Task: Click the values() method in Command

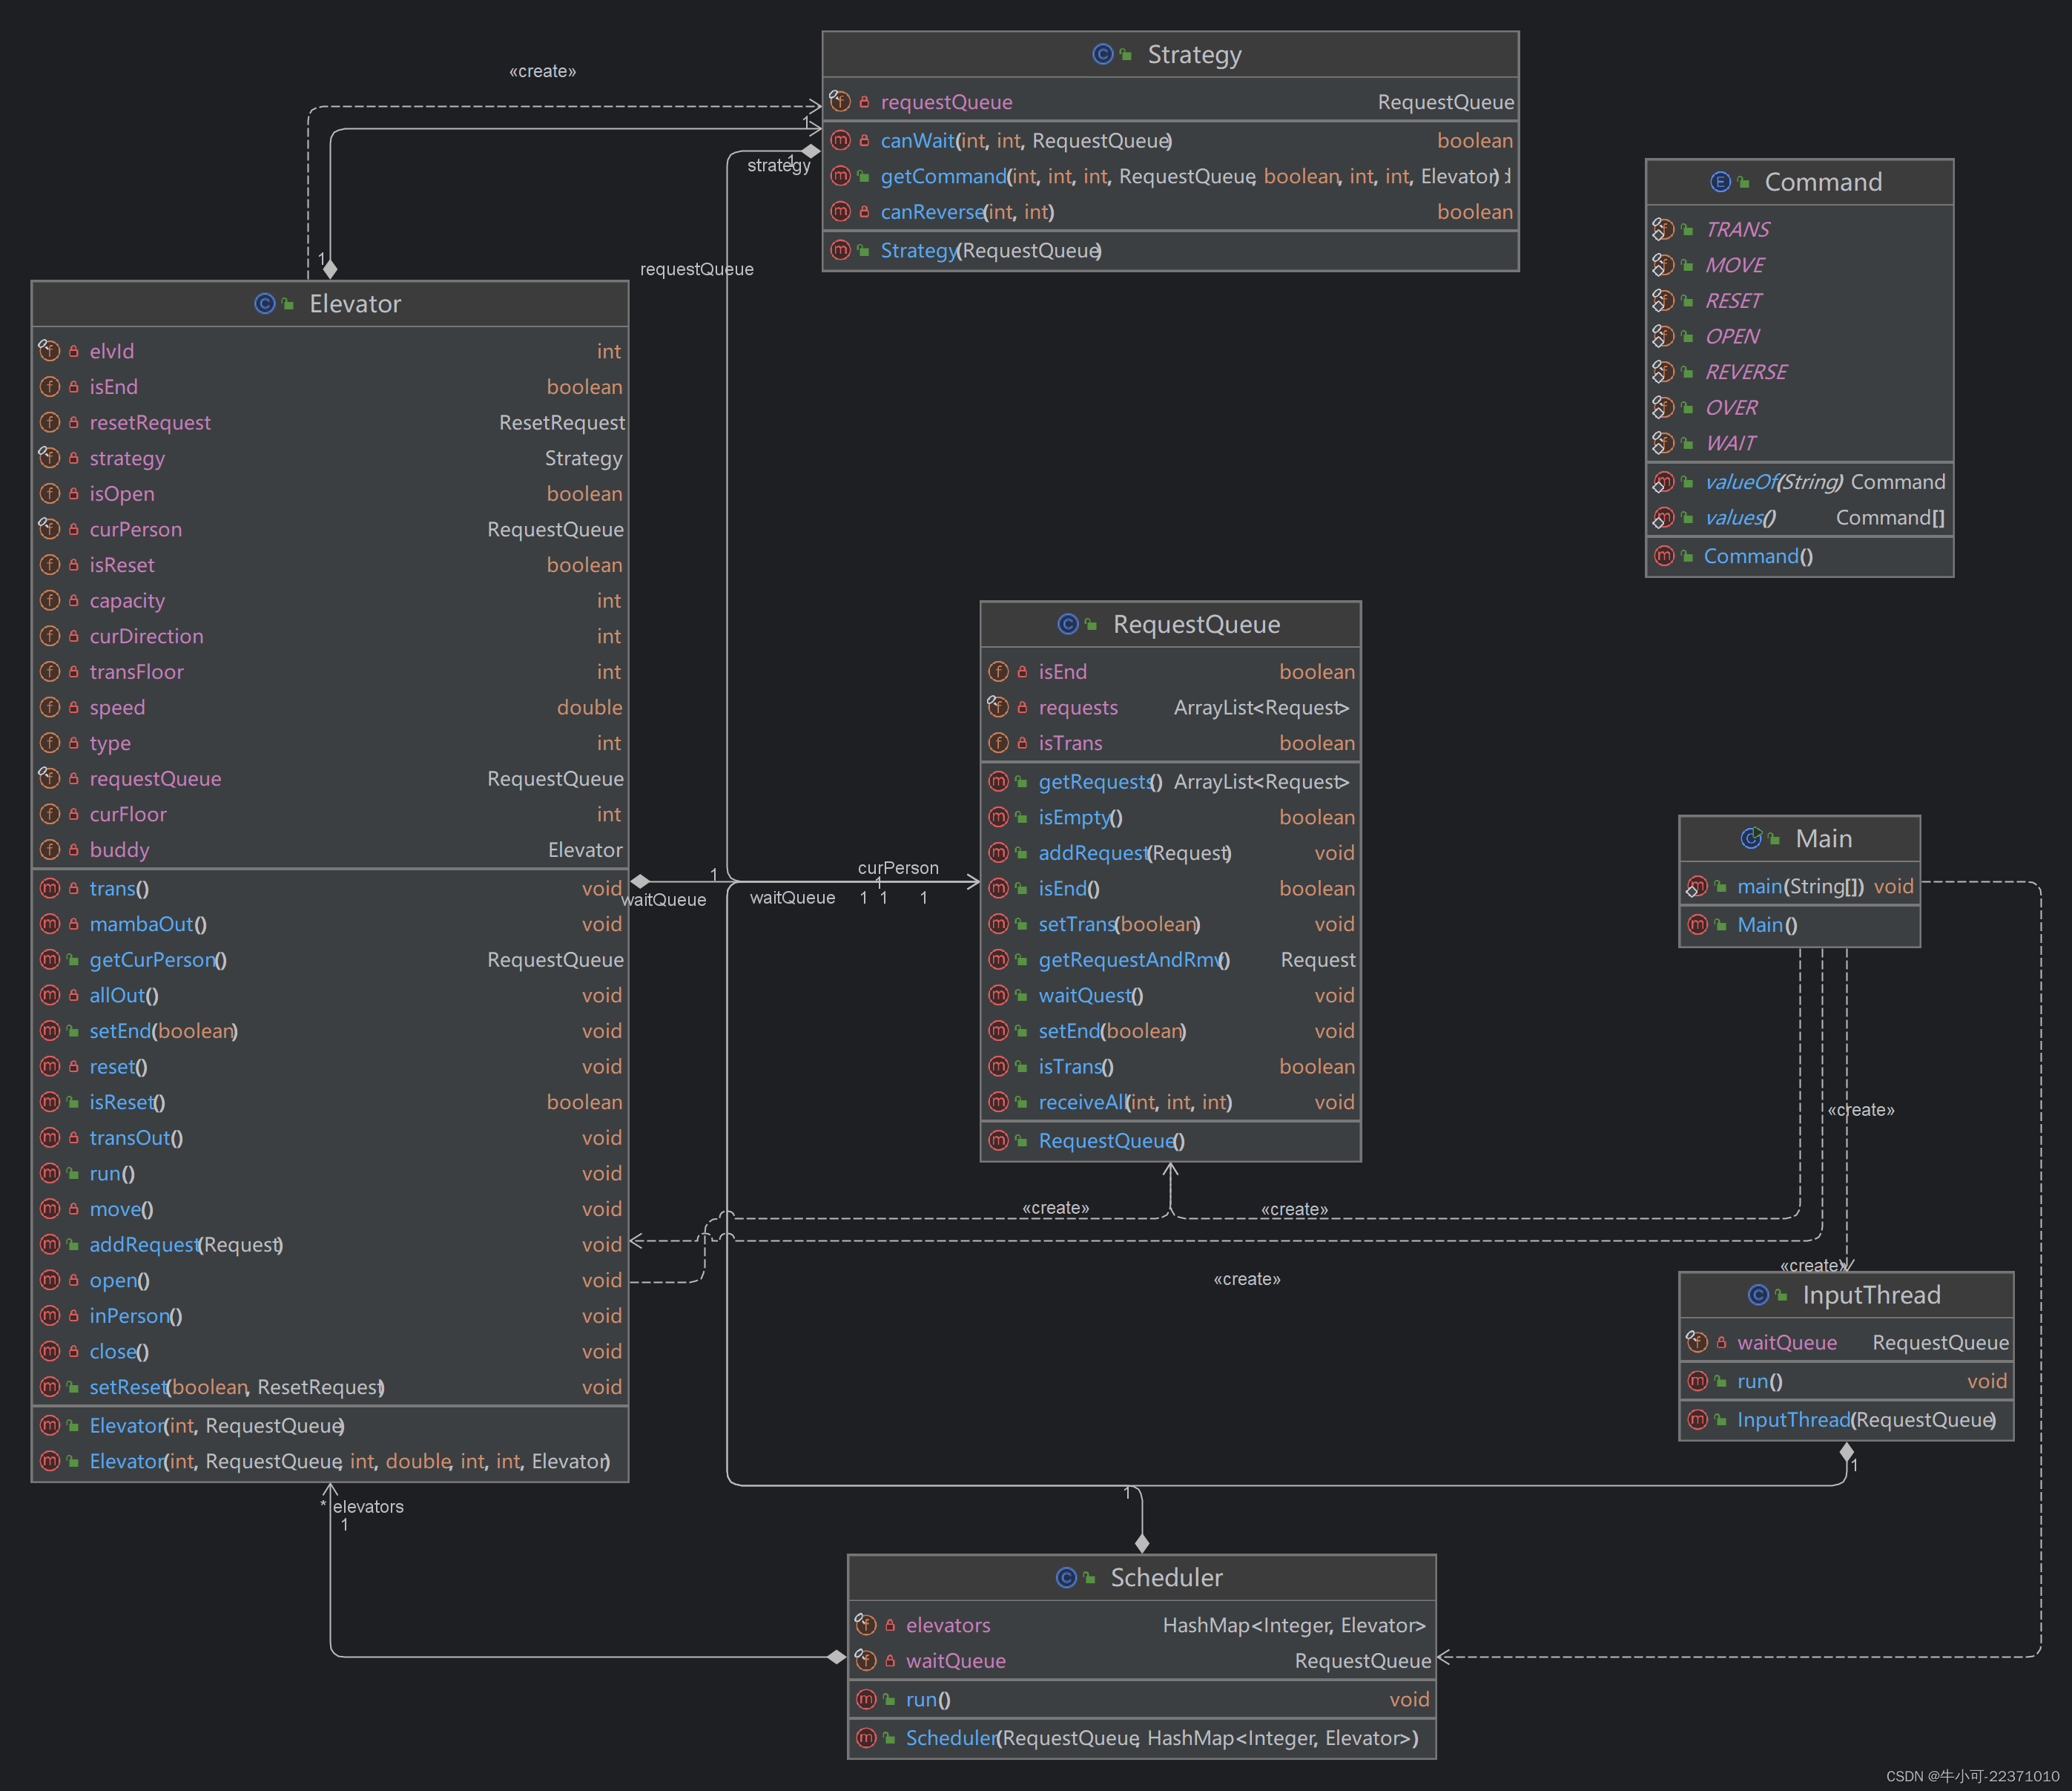Action: (x=1800, y=517)
